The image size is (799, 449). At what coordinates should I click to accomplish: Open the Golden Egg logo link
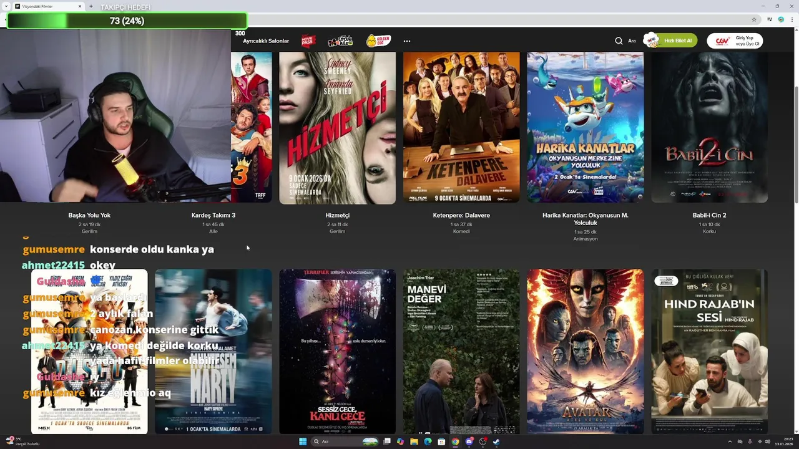point(378,41)
